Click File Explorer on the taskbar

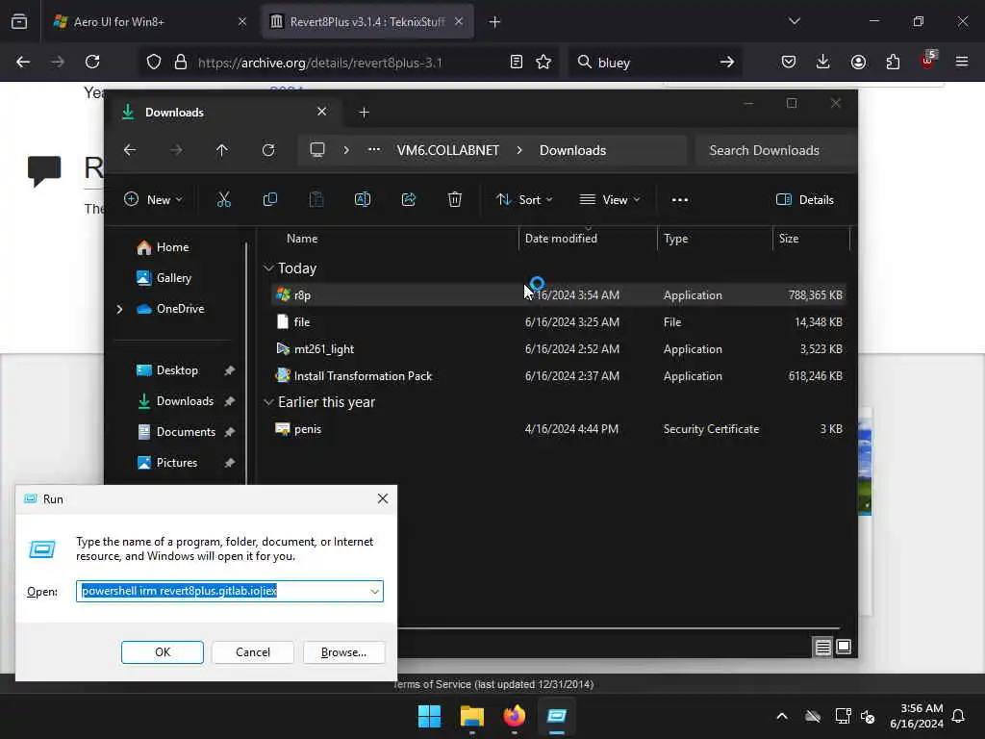471,716
